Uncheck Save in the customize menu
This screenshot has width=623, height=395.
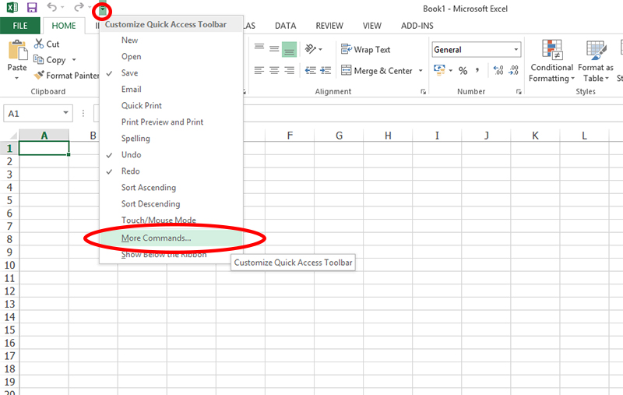click(129, 72)
